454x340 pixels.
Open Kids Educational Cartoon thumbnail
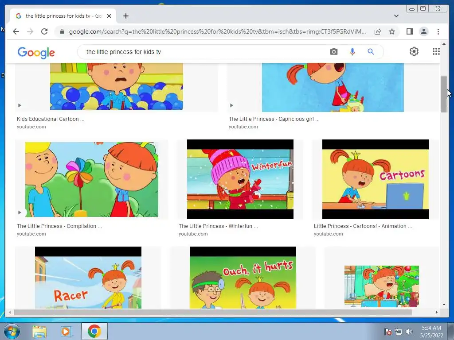pos(117,86)
